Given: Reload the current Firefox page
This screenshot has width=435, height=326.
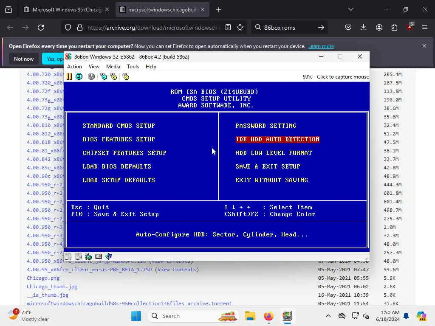Looking at the screenshot, I should [x=41, y=28].
